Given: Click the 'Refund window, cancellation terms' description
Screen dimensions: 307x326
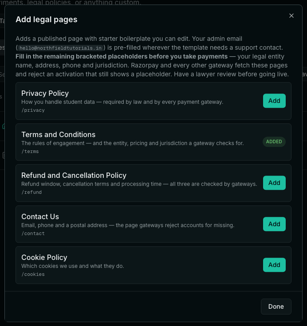Looking at the screenshot, I should click(139, 184).
